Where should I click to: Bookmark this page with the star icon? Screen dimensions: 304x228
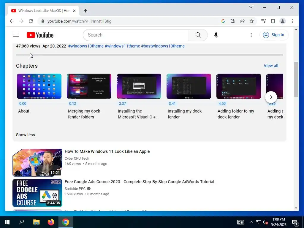click(x=252, y=21)
